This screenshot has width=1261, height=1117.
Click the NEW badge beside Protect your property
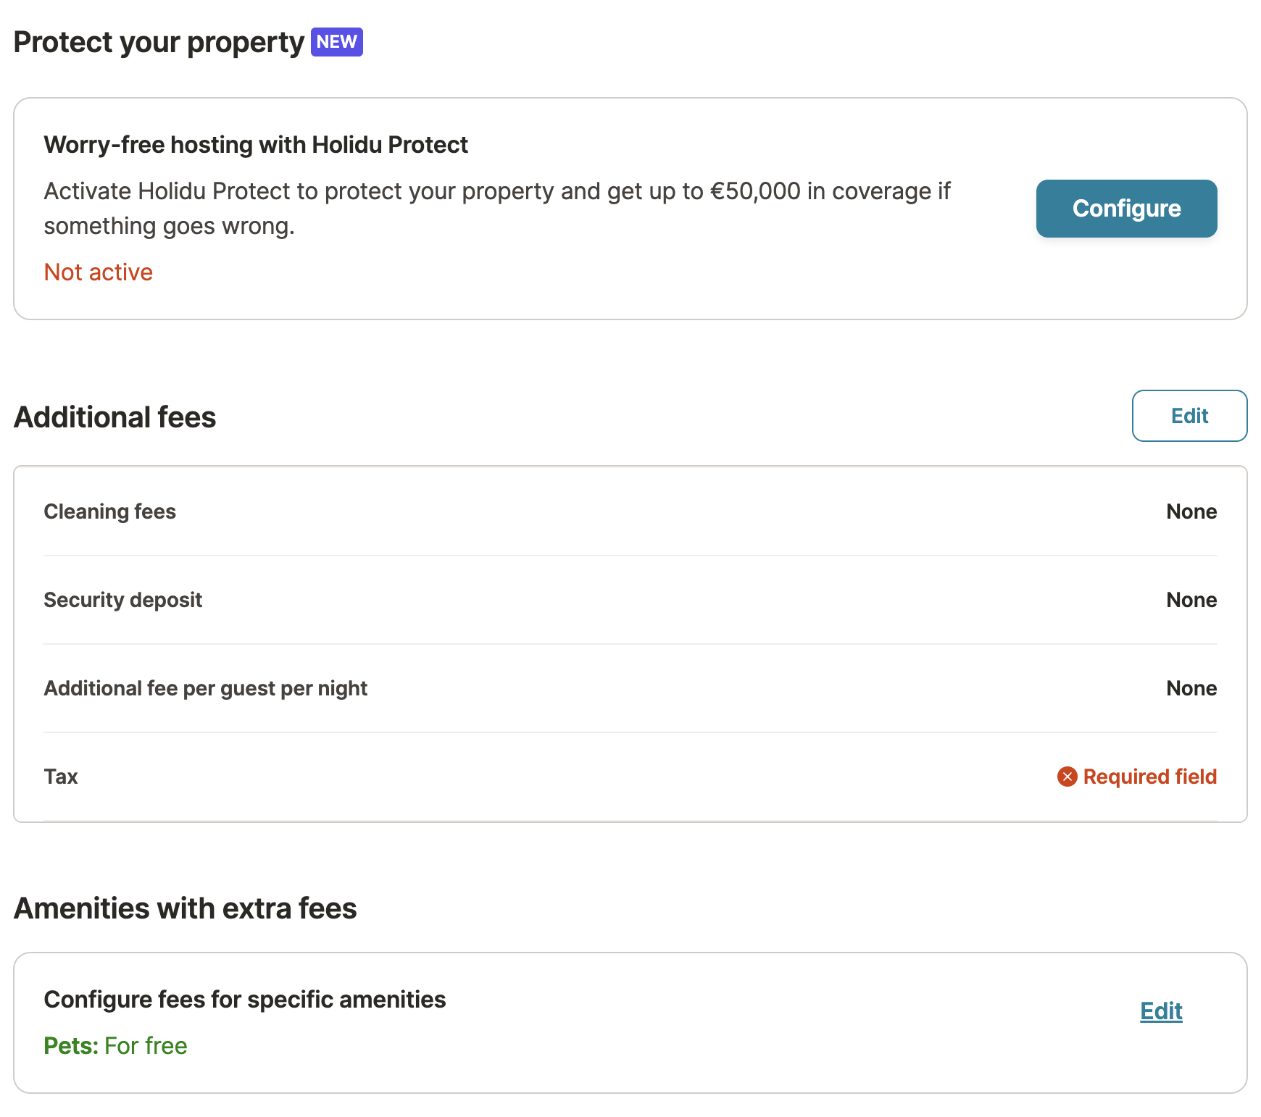pyautogui.click(x=336, y=42)
